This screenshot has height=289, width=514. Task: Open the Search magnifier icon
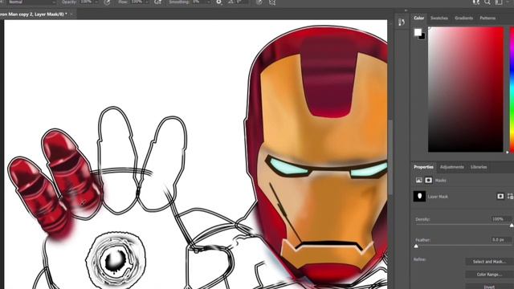pos(487,2)
